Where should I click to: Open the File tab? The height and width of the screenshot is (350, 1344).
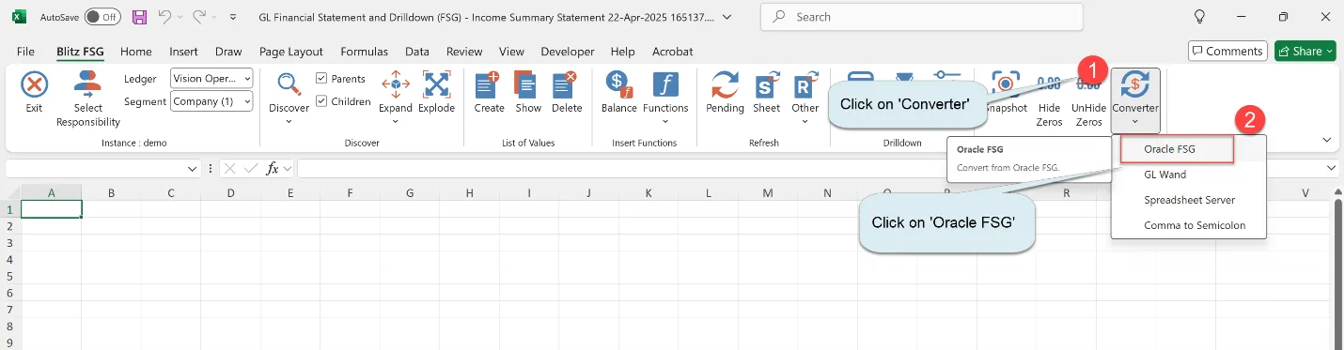pos(26,52)
